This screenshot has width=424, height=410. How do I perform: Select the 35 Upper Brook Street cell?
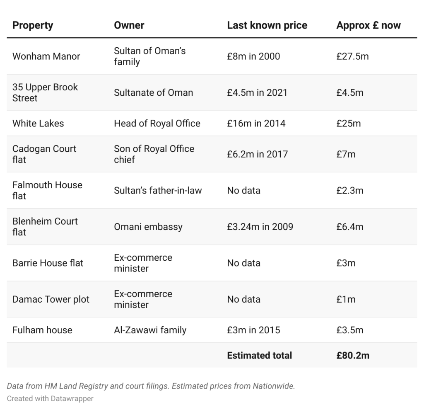coord(45,92)
